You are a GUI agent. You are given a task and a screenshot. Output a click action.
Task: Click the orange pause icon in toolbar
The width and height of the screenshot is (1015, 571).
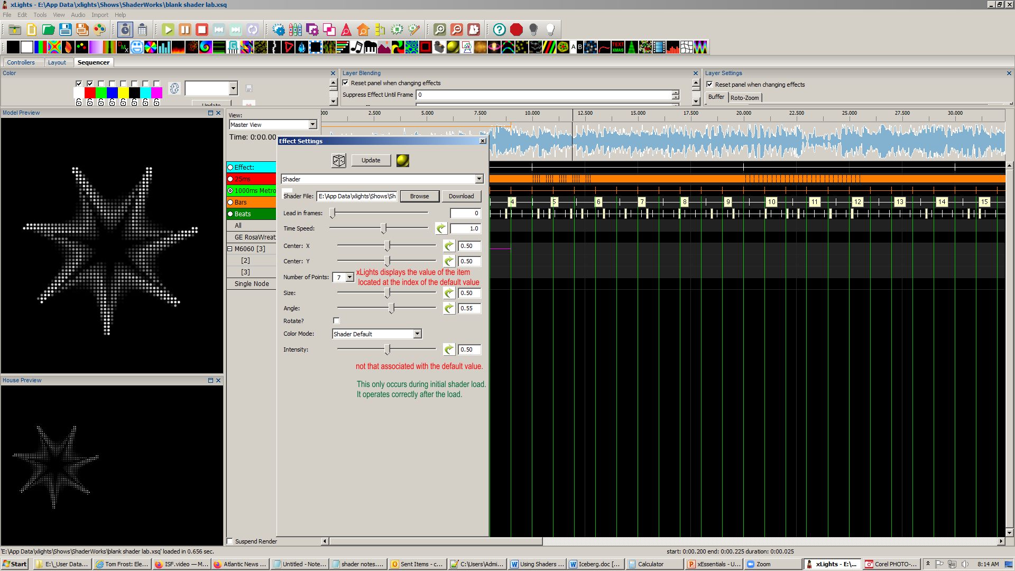pos(185,30)
